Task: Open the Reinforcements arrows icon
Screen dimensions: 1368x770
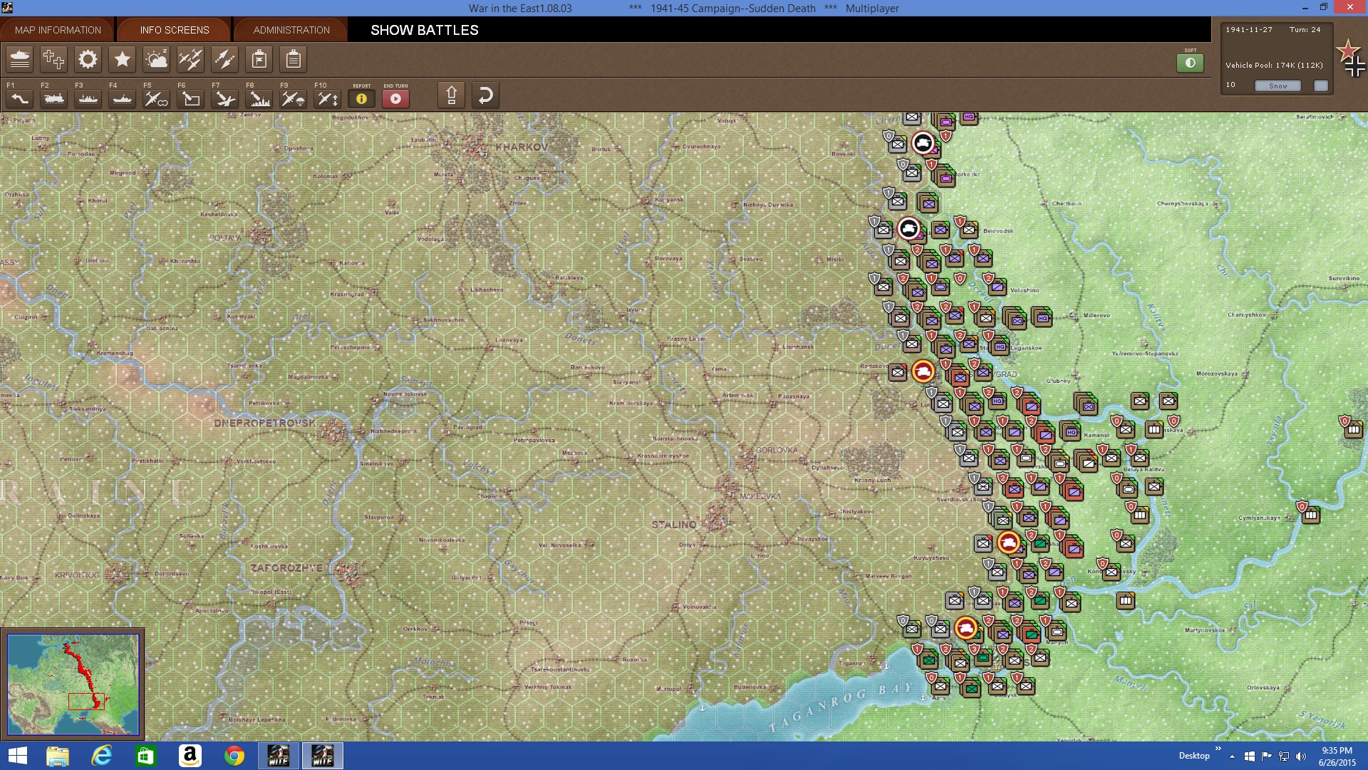Action: click(x=225, y=59)
